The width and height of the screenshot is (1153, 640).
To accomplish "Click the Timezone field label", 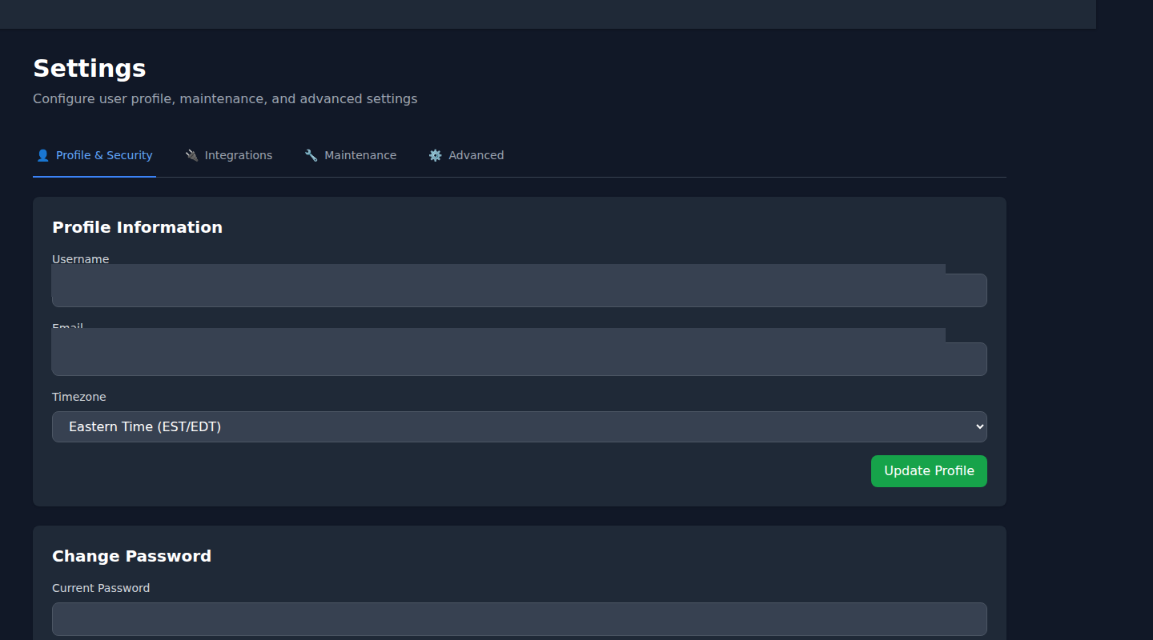I will [78, 397].
